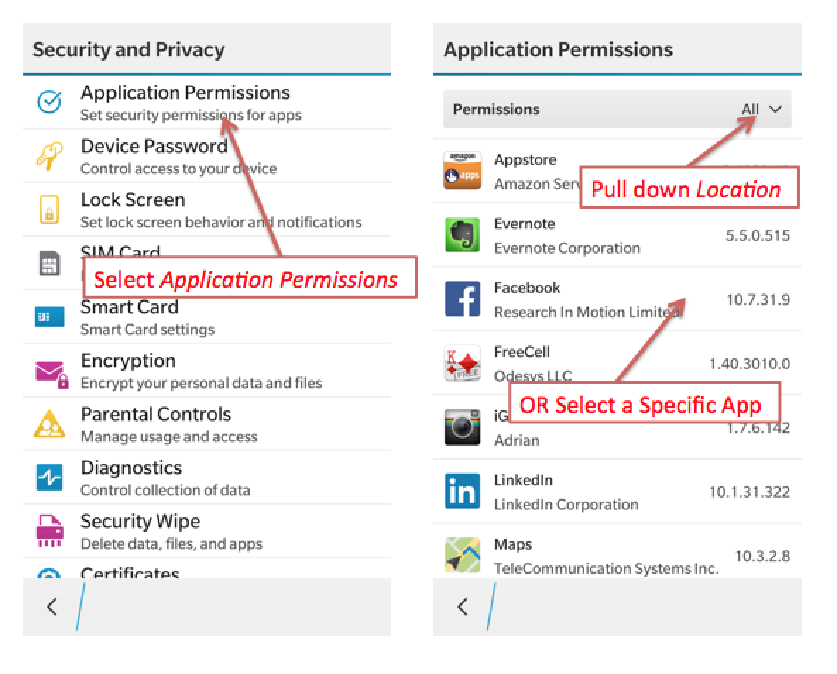Tap the Encryption envelope icon
The image size is (837, 674).
click(52, 374)
